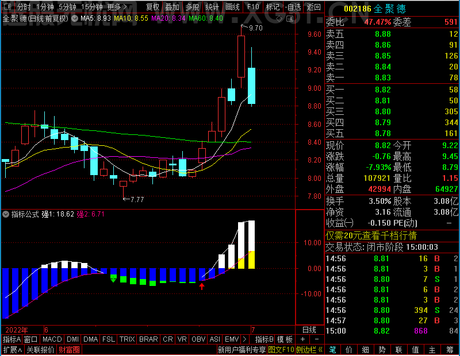Open the 财富圈 tab
This screenshot has height=356, width=460.
tap(69, 350)
